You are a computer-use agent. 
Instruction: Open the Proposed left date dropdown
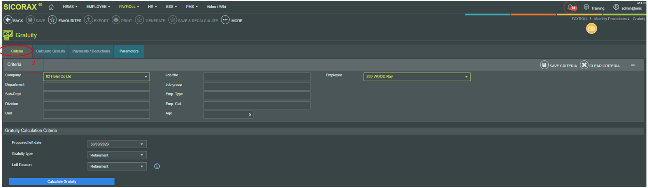point(117,144)
